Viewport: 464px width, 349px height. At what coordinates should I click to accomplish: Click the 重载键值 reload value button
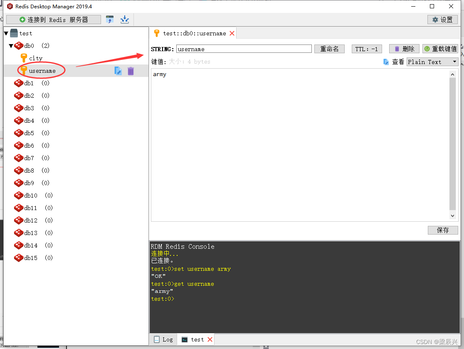pyautogui.click(x=440, y=49)
